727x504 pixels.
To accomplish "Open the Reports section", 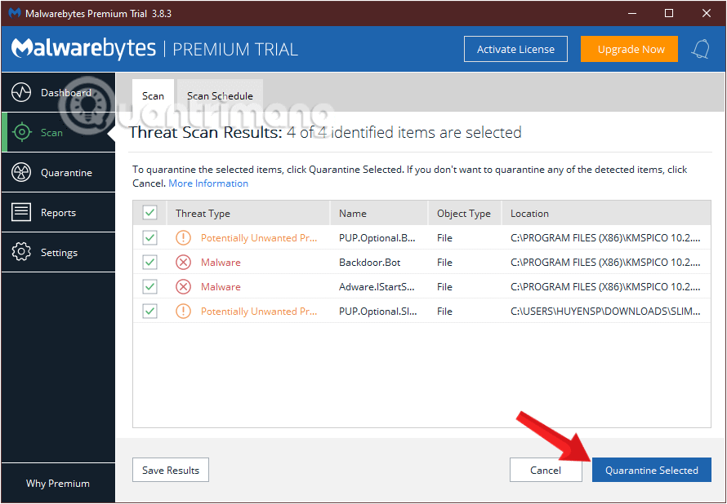I will click(x=59, y=212).
